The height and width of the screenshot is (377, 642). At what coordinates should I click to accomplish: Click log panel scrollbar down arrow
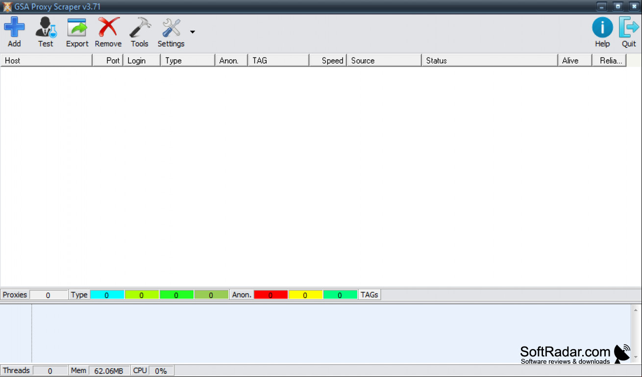(636, 358)
